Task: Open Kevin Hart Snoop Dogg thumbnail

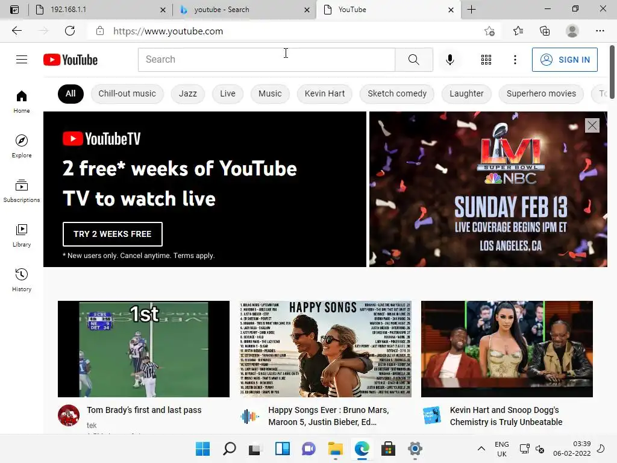Action: click(507, 349)
